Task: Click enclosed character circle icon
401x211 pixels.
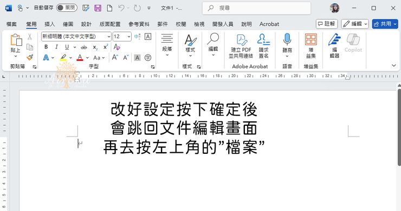Action: coord(148,58)
